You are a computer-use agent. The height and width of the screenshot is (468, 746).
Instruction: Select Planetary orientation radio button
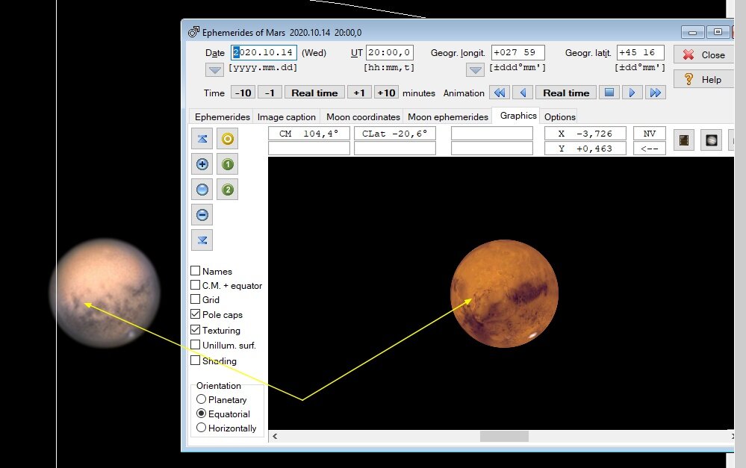[x=201, y=399]
